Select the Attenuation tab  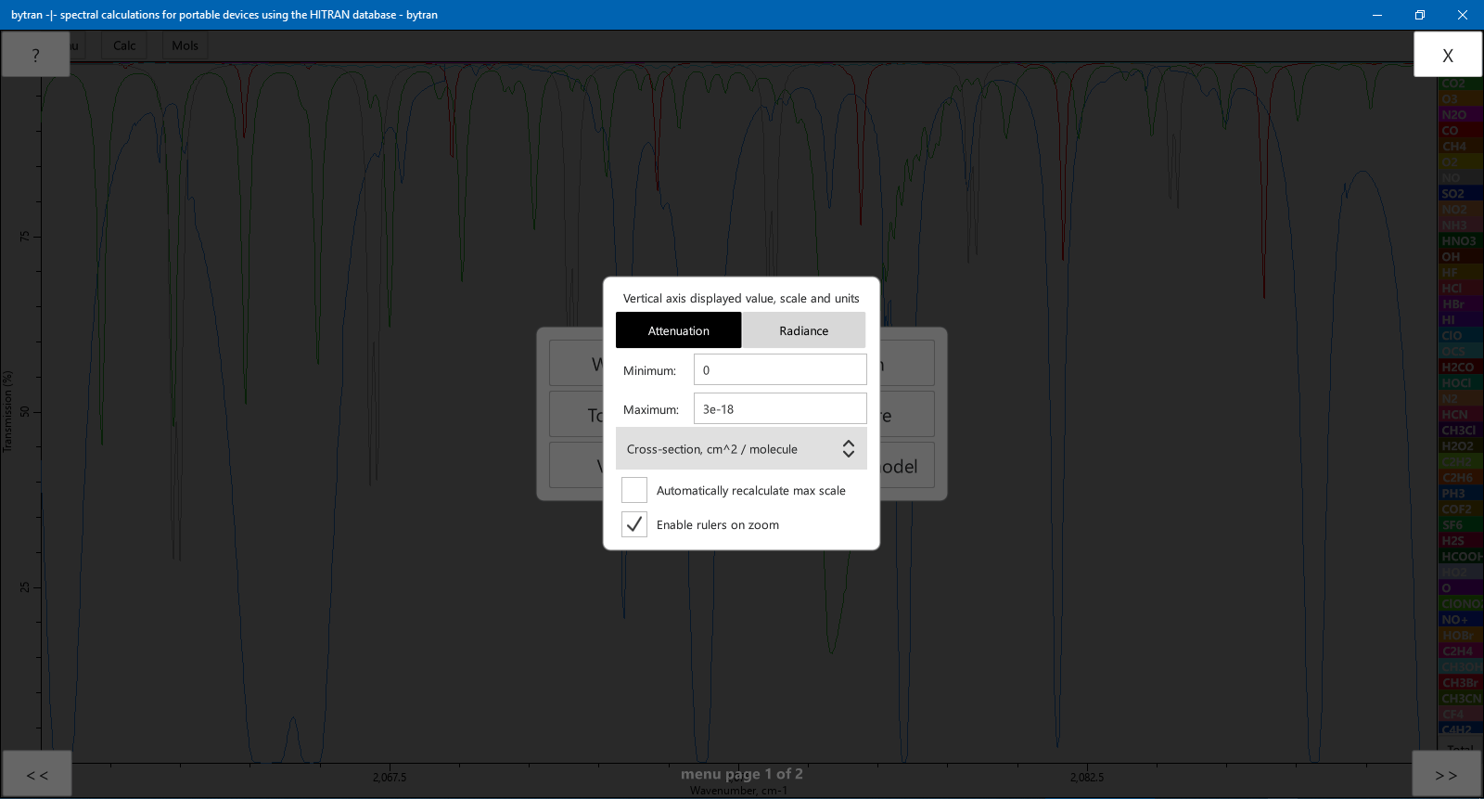678,330
